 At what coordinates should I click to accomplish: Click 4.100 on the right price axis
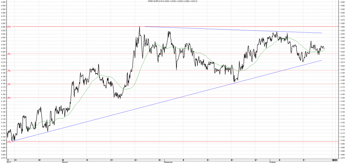[x=342, y=140]
